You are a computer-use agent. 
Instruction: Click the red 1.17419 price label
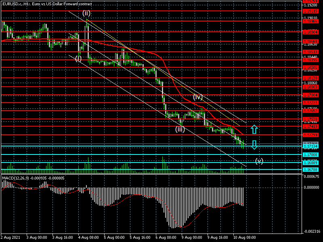[x=310, y=127]
